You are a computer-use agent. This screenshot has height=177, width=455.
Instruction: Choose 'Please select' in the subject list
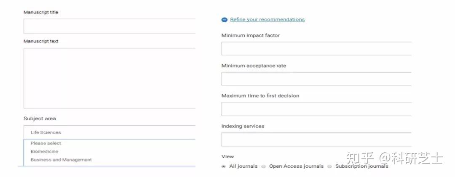pos(46,143)
